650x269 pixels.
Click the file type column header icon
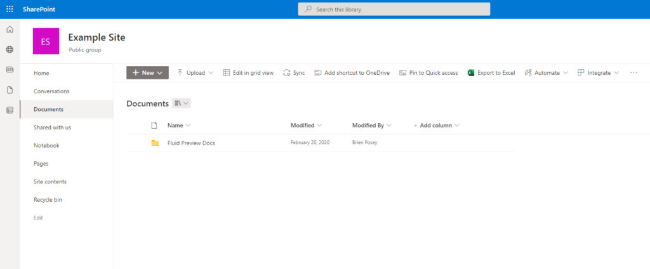tap(154, 125)
